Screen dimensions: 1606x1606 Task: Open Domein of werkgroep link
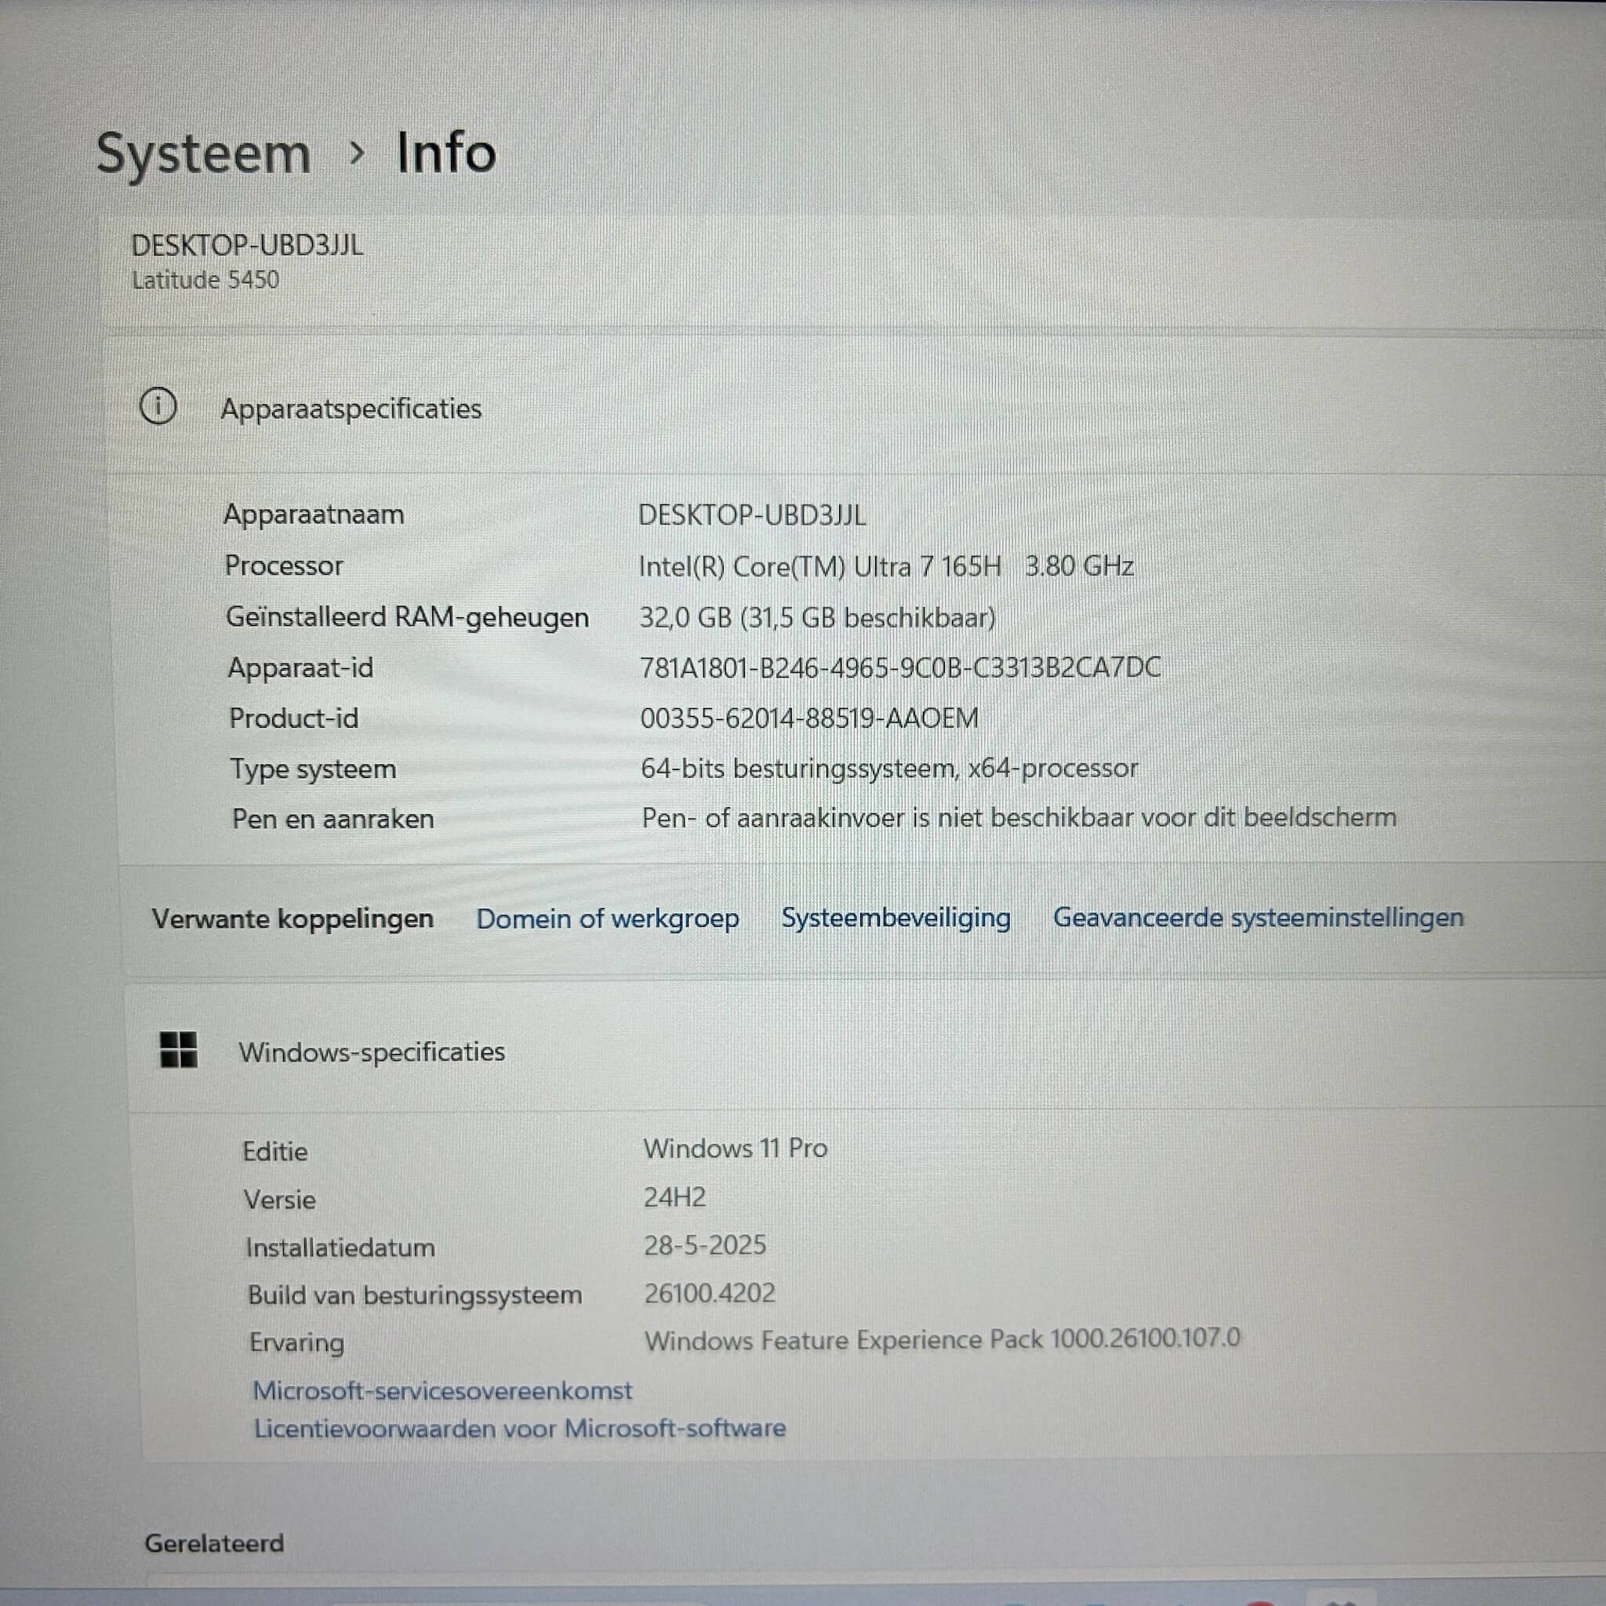point(608,918)
